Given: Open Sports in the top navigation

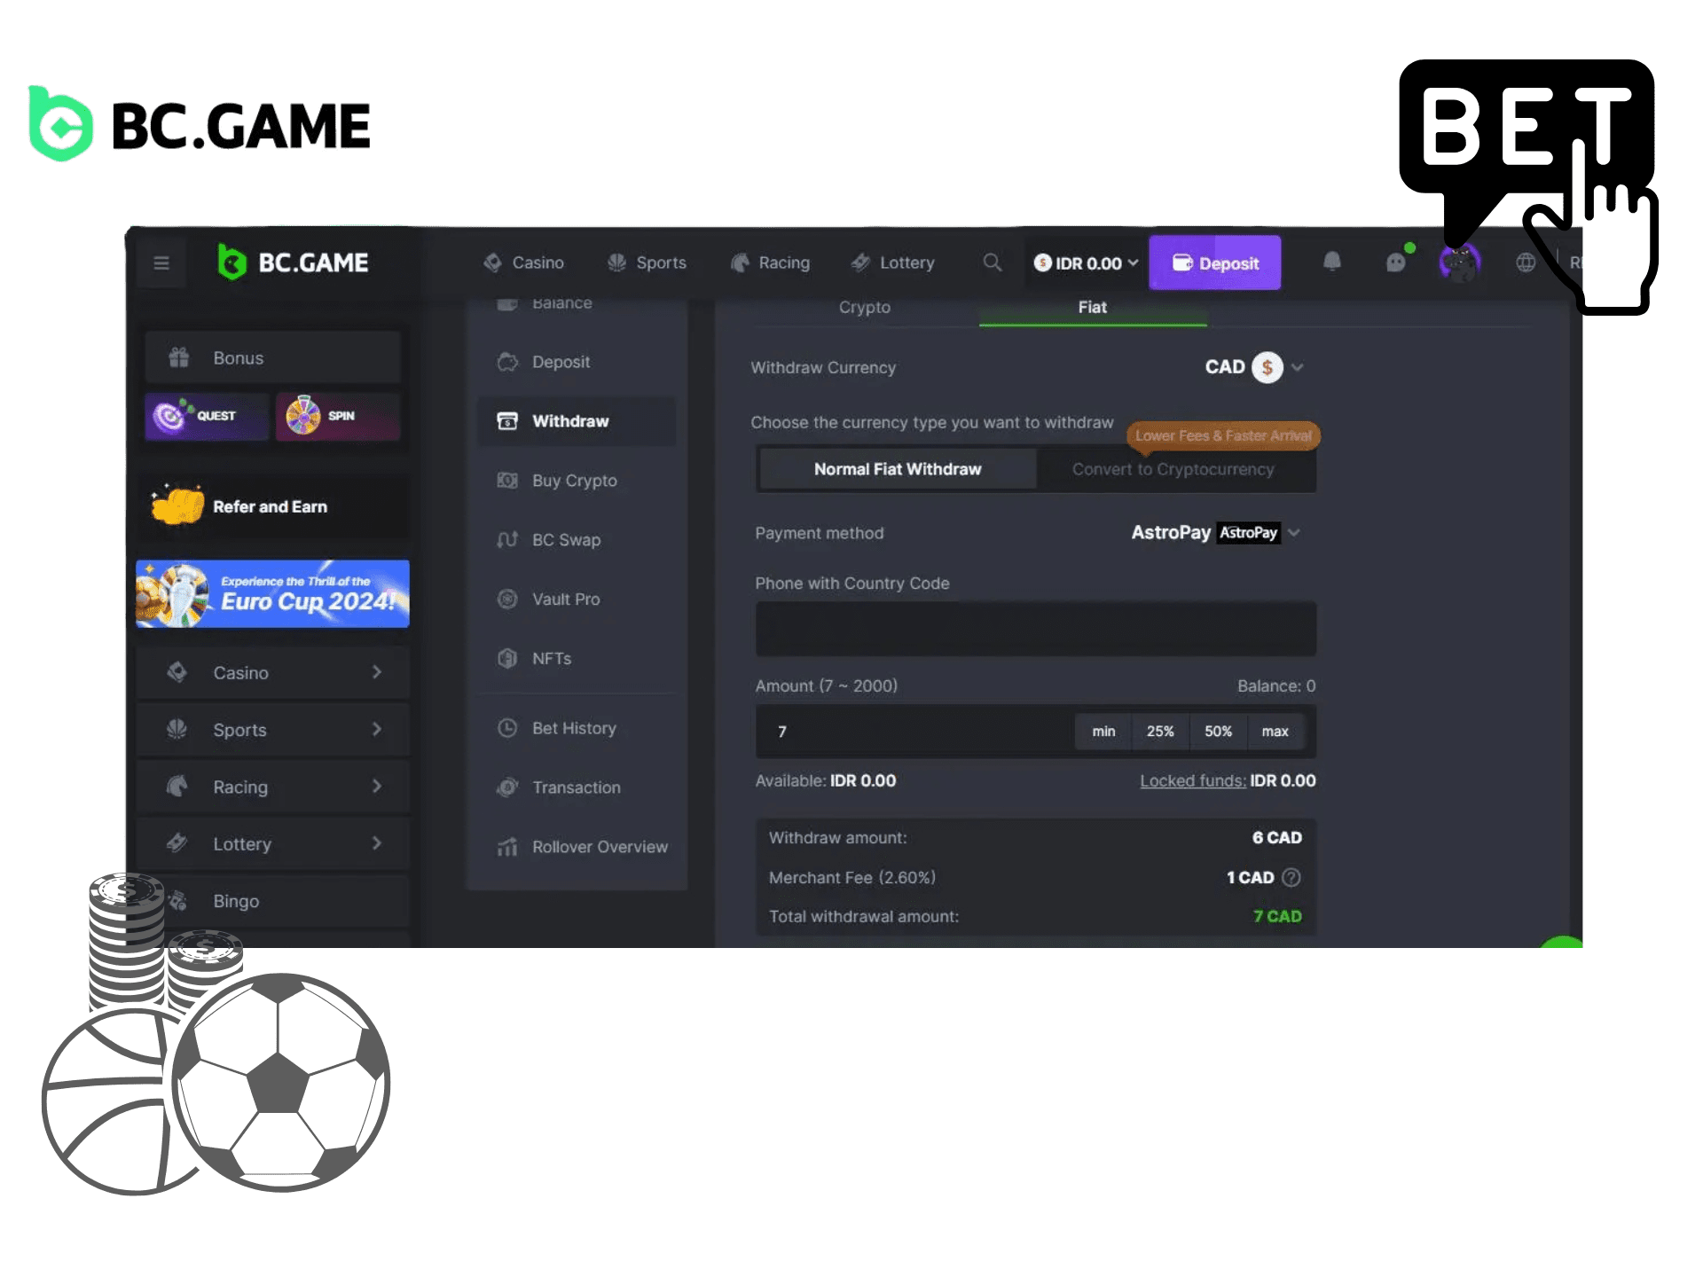Looking at the screenshot, I should point(647,262).
